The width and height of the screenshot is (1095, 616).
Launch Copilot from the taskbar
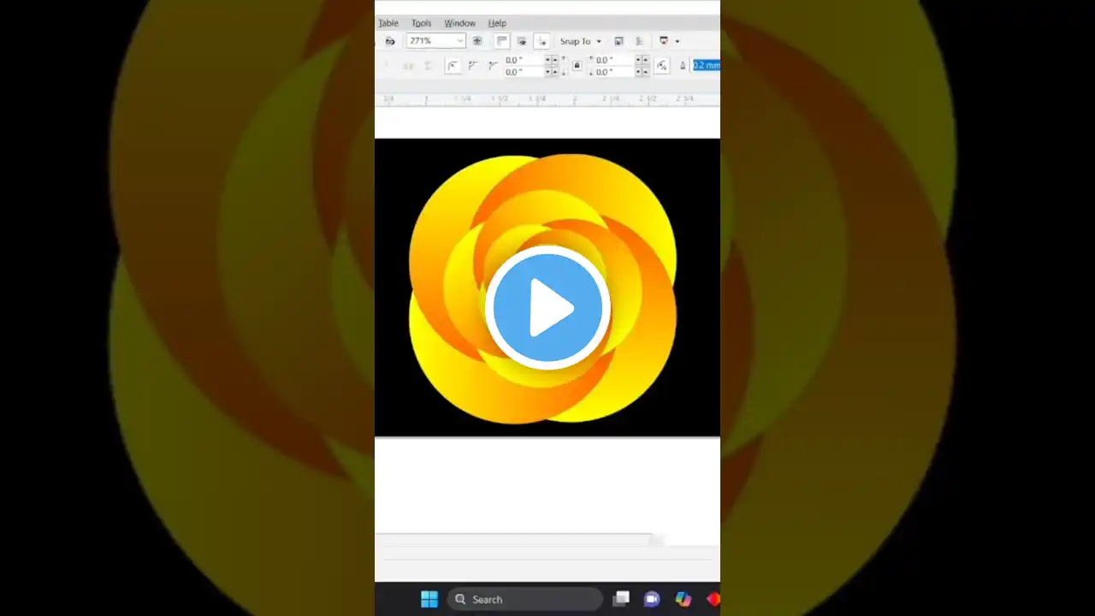point(683,599)
